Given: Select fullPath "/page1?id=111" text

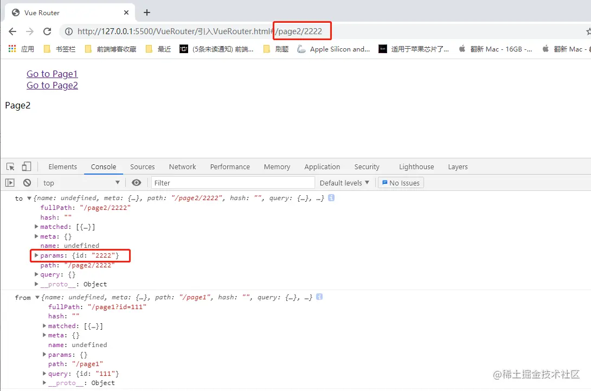Looking at the screenshot, I should coord(117,307).
